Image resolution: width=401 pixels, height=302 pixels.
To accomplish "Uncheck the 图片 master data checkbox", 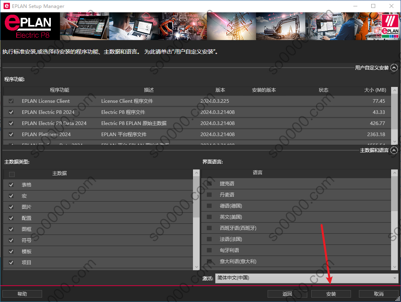I will [11, 207].
